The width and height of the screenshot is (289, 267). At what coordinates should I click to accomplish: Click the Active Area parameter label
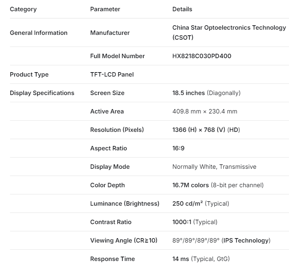[107, 111]
